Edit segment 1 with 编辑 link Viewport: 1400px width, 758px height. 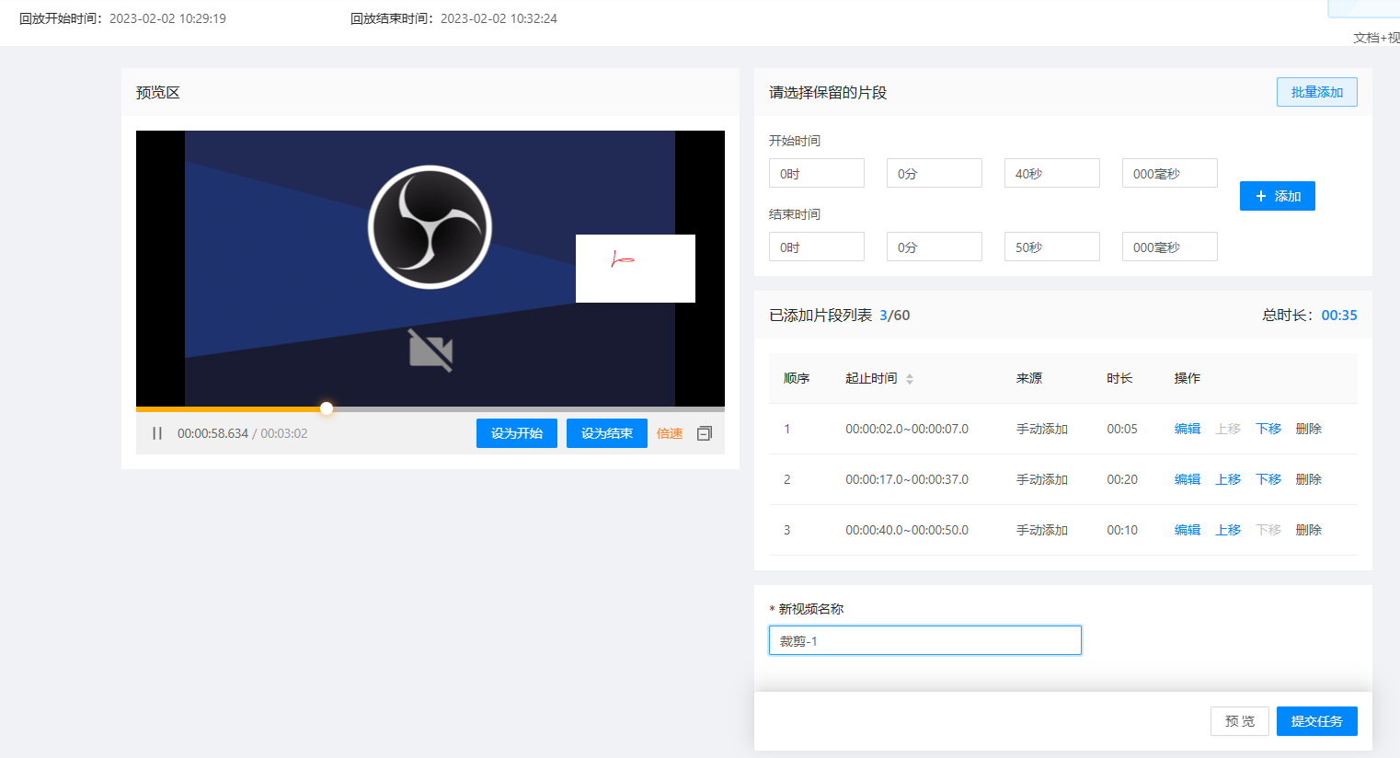(1188, 429)
